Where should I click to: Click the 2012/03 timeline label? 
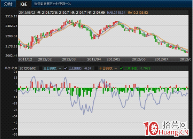[69, 59]
